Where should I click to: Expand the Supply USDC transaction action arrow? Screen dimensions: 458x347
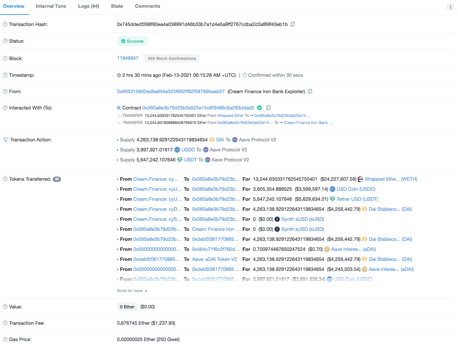pos(118,150)
